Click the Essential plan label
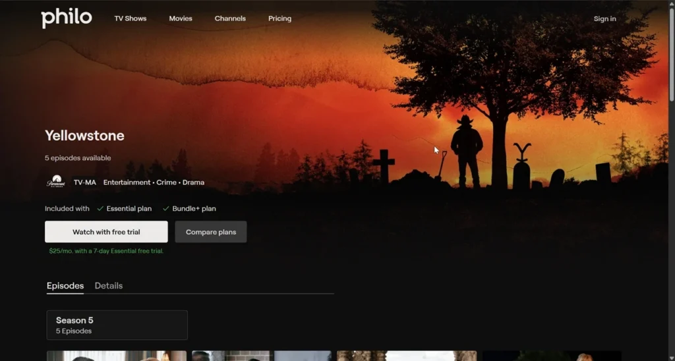675x361 pixels. click(129, 209)
